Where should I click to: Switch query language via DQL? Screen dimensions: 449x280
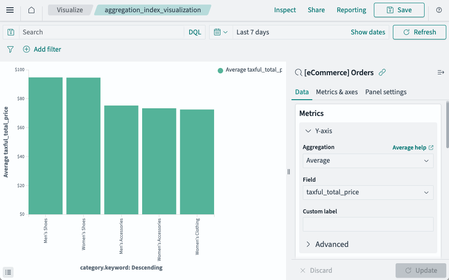click(195, 32)
